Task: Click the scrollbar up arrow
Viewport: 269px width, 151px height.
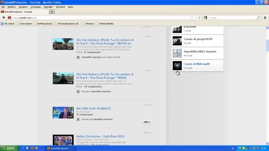Action: 267,28
